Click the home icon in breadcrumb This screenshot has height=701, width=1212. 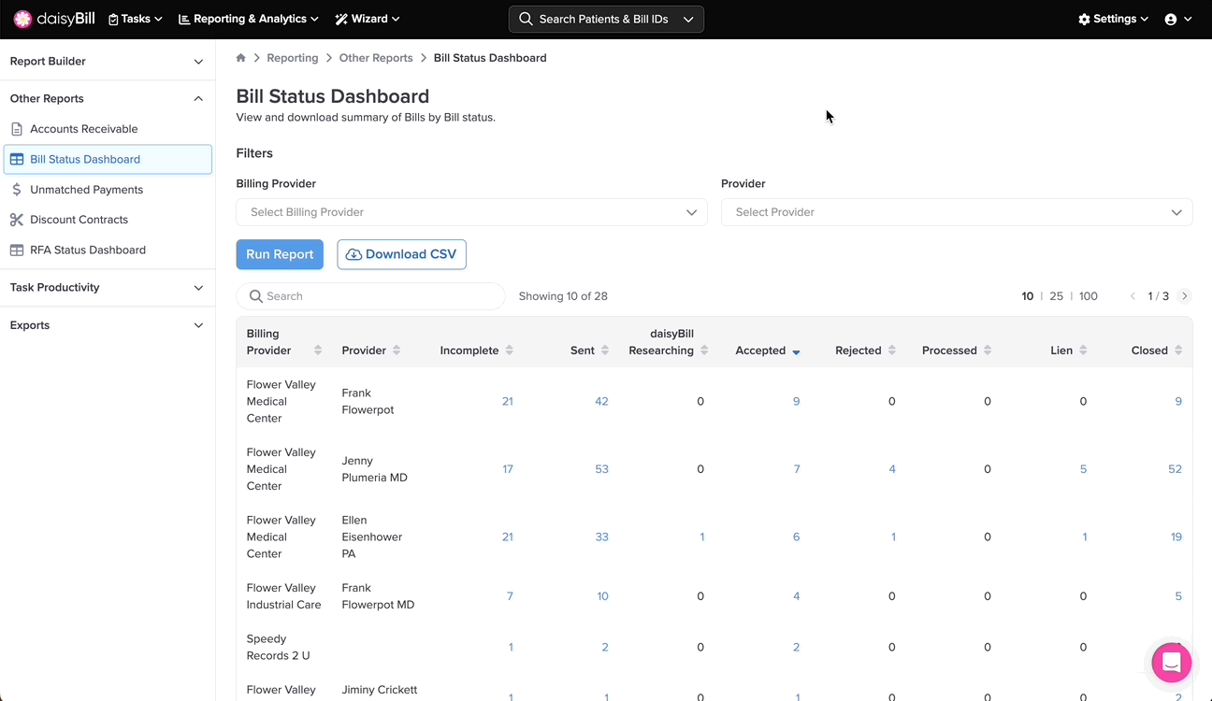241,58
